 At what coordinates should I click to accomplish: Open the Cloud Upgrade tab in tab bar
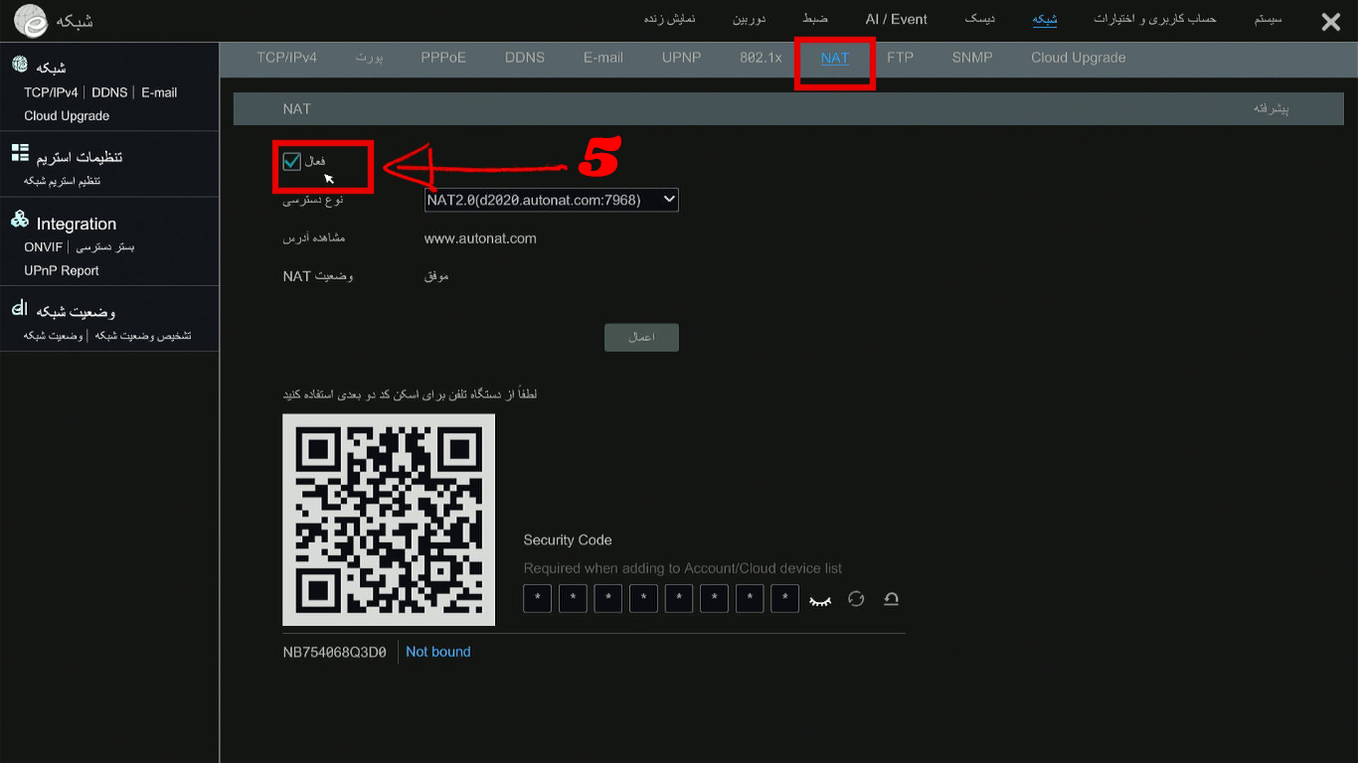[x=1079, y=58]
